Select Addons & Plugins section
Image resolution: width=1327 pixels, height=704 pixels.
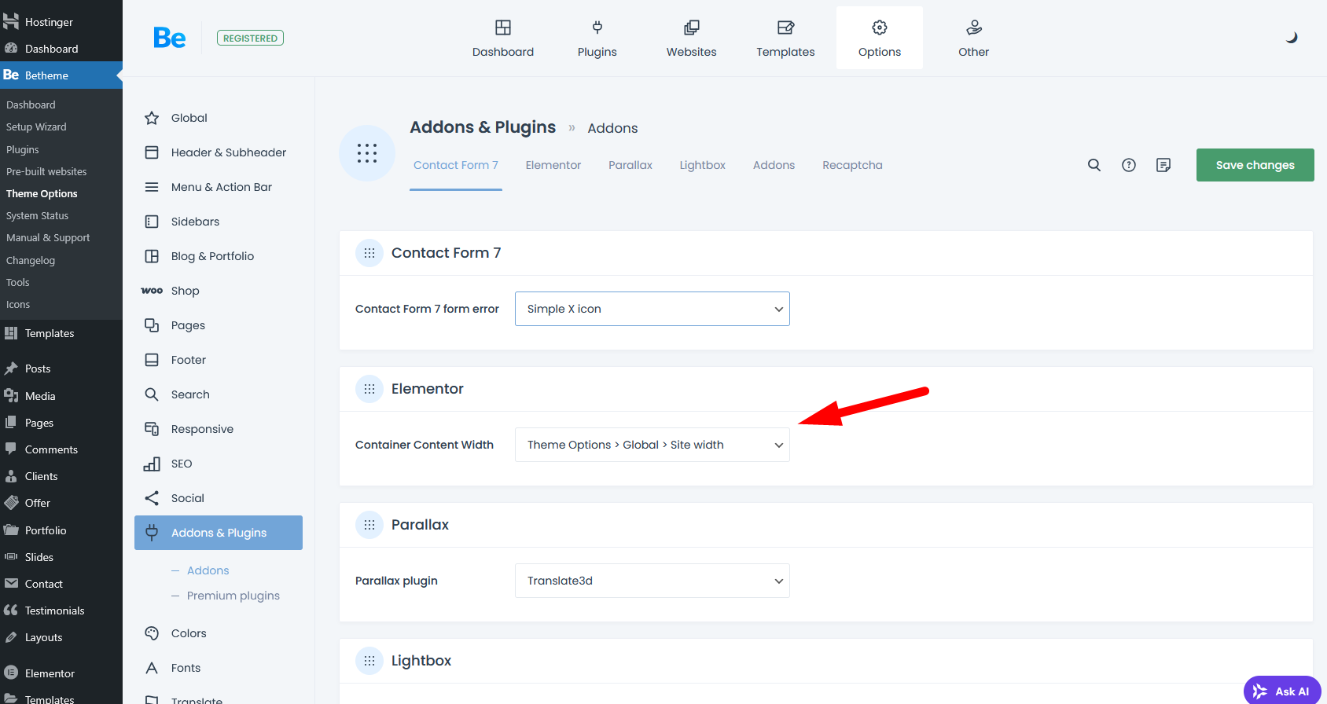pos(219,533)
